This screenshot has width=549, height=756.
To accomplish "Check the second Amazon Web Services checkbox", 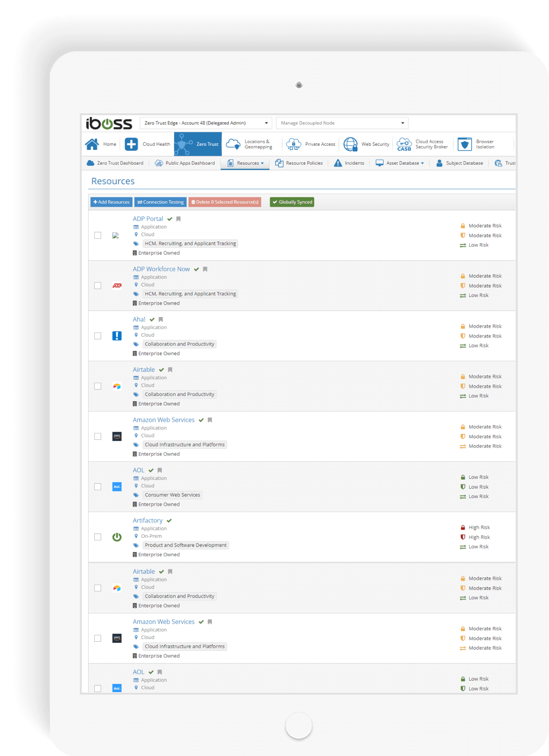I will click(x=98, y=638).
